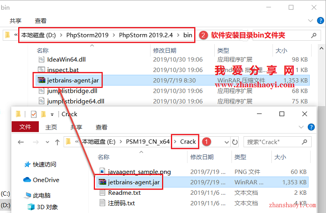Click the New folder icon in the Crack title bar
326x213 pixels.
pyautogui.click(x=44, y=114)
